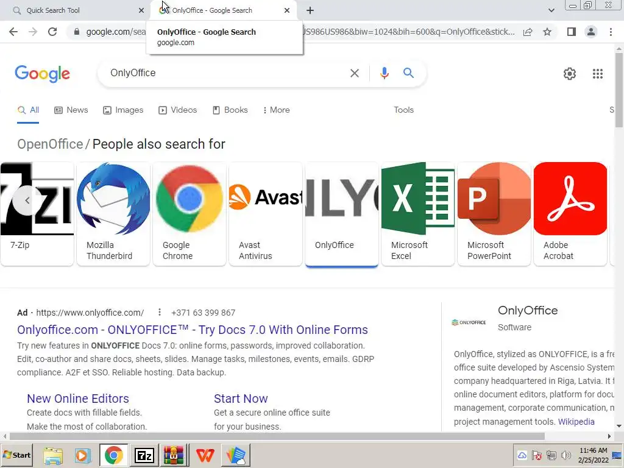Click the cloud icon in system tray

[522, 455]
